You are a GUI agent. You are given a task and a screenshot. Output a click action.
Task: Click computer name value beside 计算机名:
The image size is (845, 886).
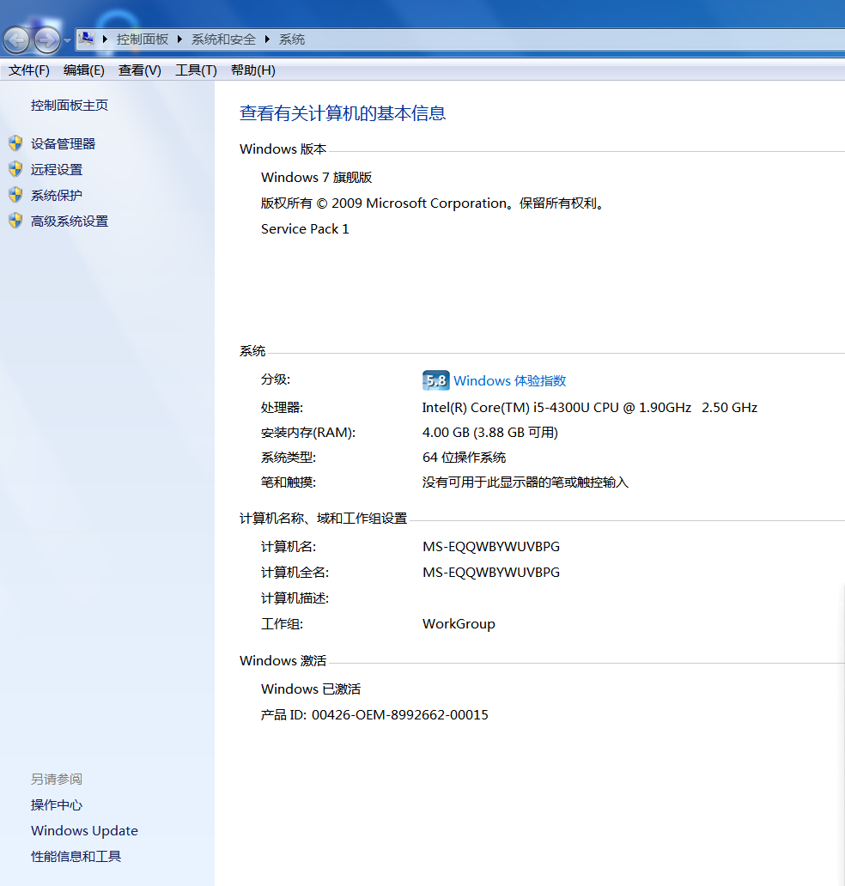(x=491, y=546)
